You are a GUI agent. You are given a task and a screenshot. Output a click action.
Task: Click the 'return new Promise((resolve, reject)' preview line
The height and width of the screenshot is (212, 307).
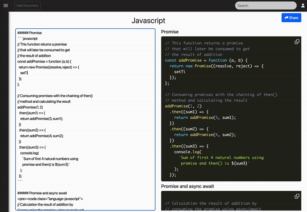point(216,66)
